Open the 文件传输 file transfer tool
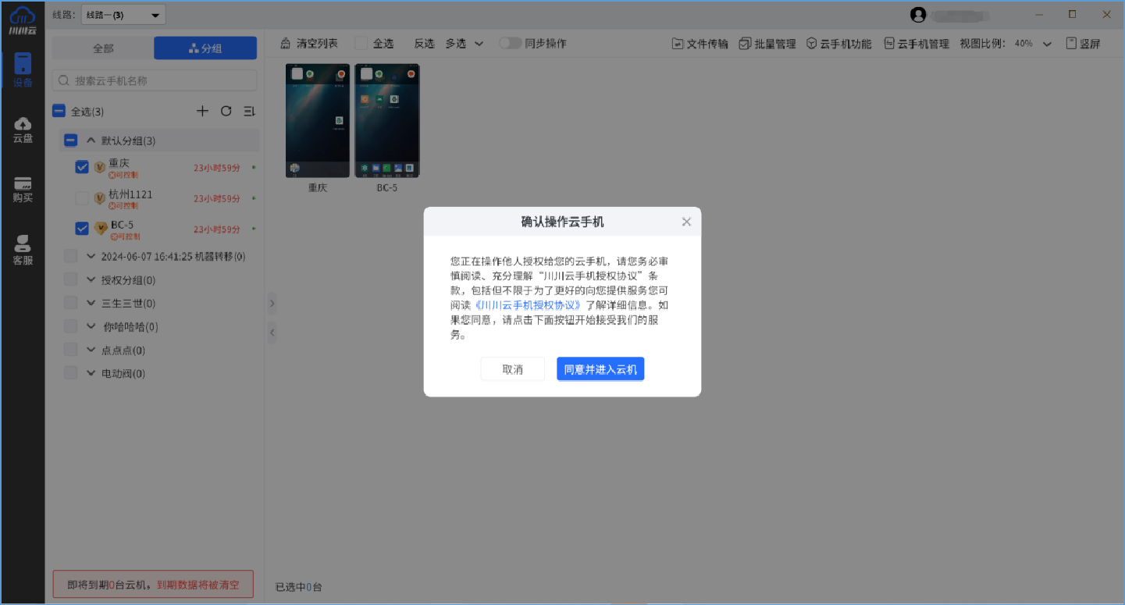The width and height of the screenshot is (1125, 605). coord(700,43)
